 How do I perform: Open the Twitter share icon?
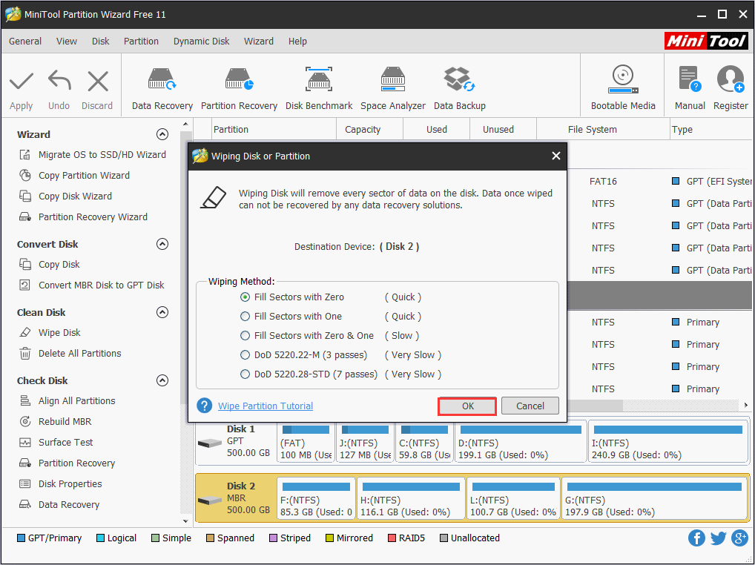tap(718, 538)
